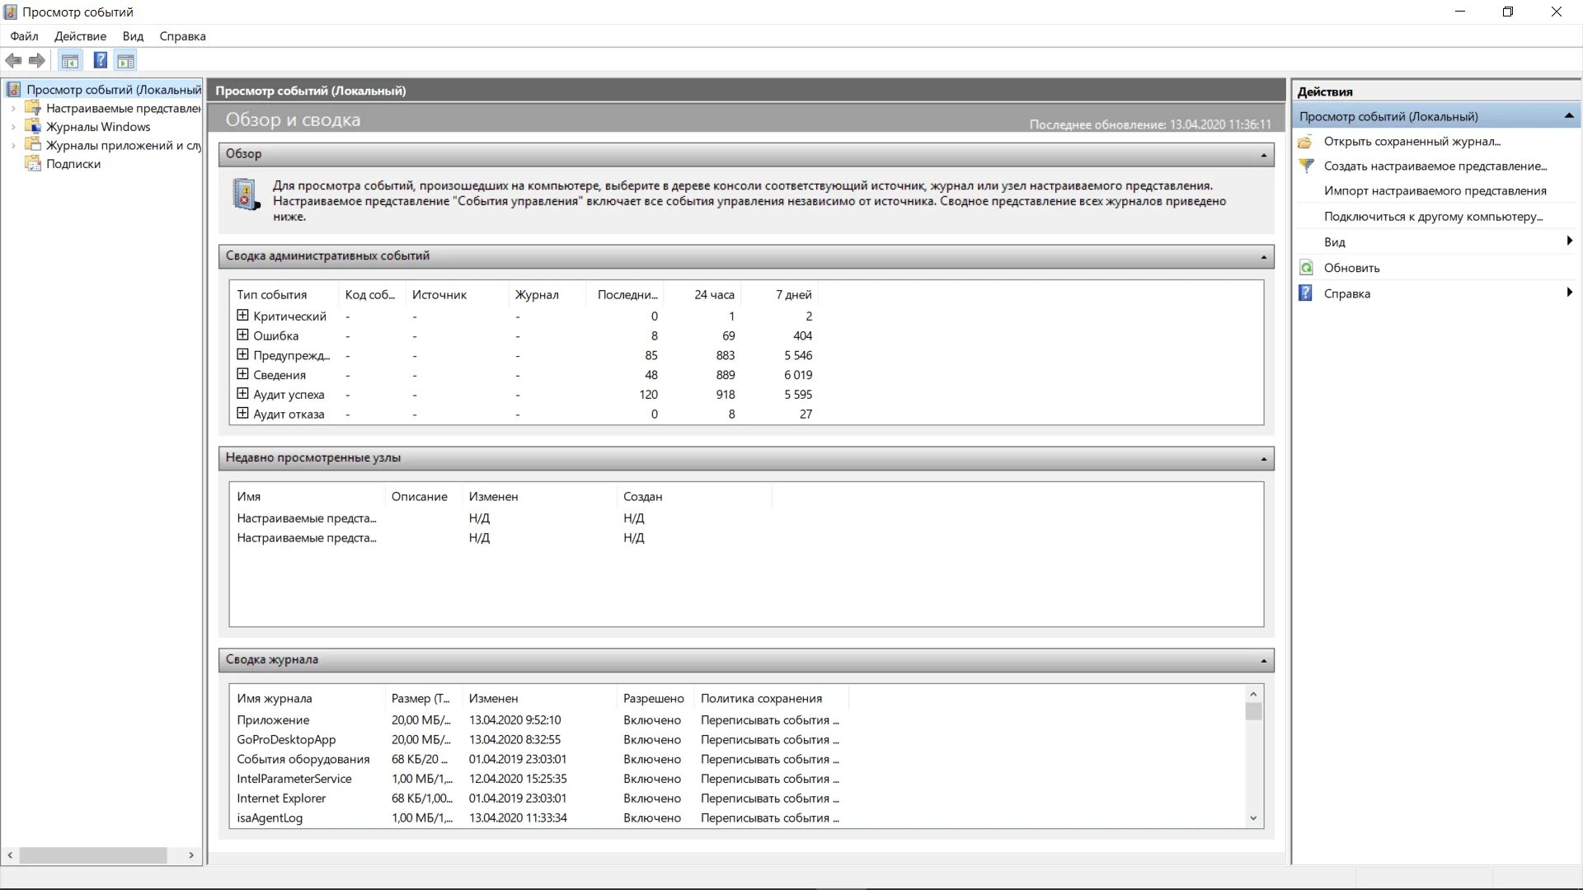Select the GoProDesktopApp log row
The height and width of the screenshot is (890, 1583).
pyautogui.click(x=286, y=739)
